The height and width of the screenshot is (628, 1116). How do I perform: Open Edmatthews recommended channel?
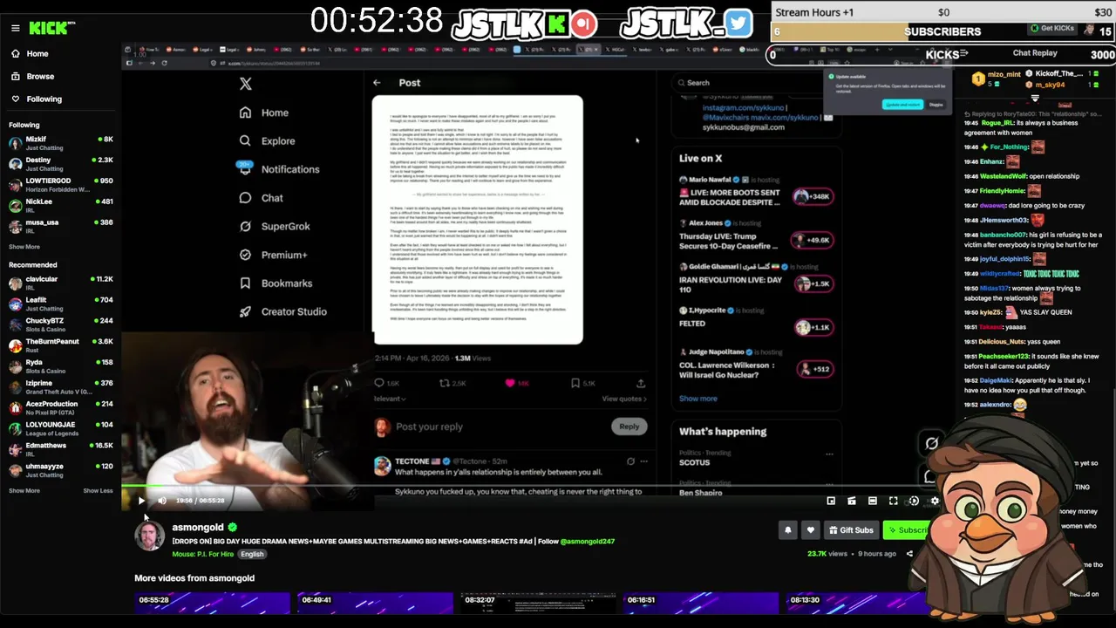tap(60, 449)
